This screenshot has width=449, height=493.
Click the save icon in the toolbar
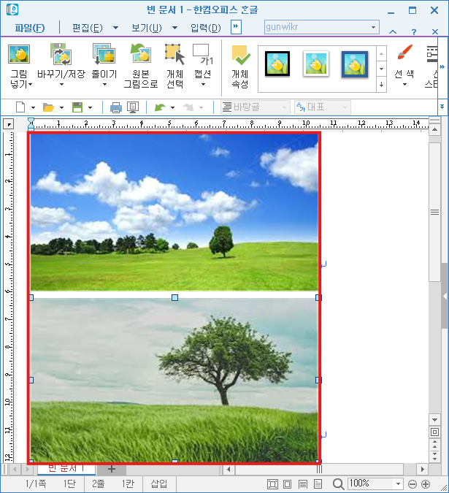pyautogui.click(x=77, y=107)
